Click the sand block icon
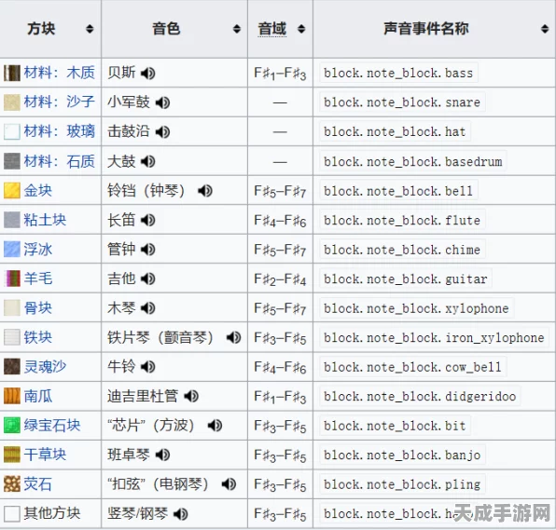Screen dimensions: 556x530 (12, 102)
